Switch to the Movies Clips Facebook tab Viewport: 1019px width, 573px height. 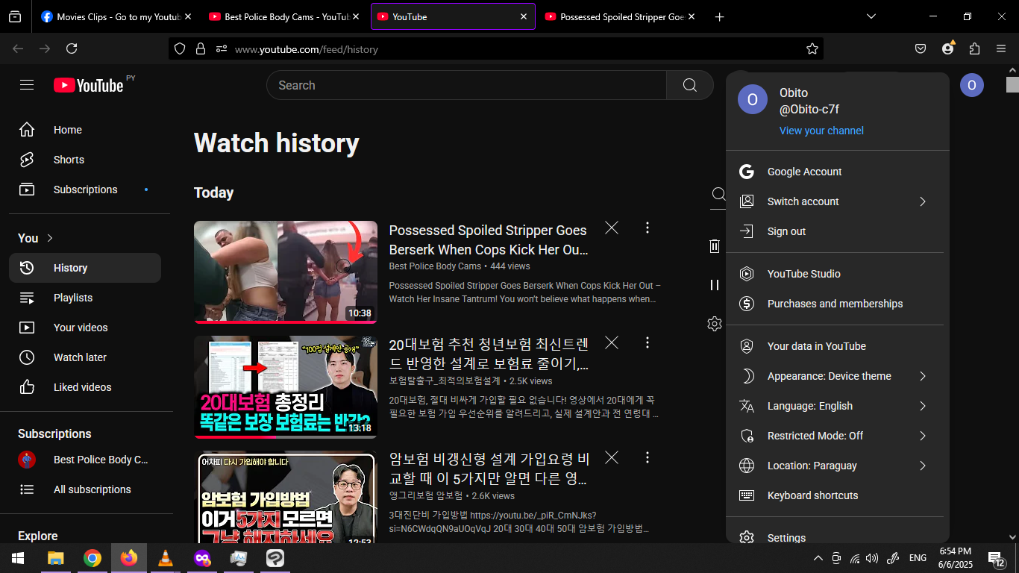[x=116, y=16]
